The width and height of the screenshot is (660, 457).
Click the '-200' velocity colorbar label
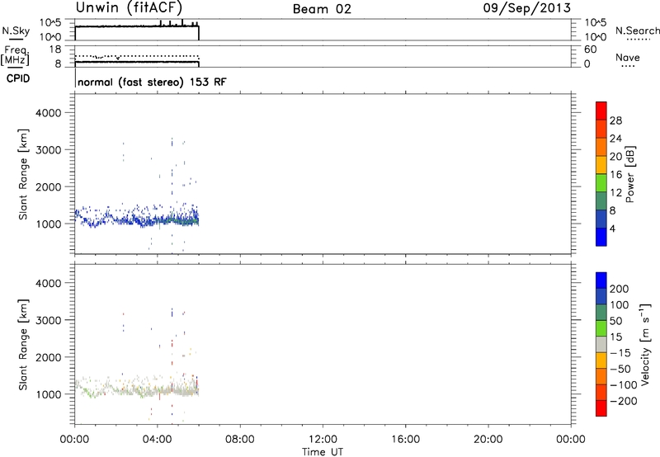[623, 401]
